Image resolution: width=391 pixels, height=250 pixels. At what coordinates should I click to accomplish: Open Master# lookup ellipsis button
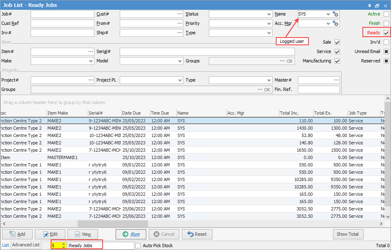[336, 80]
